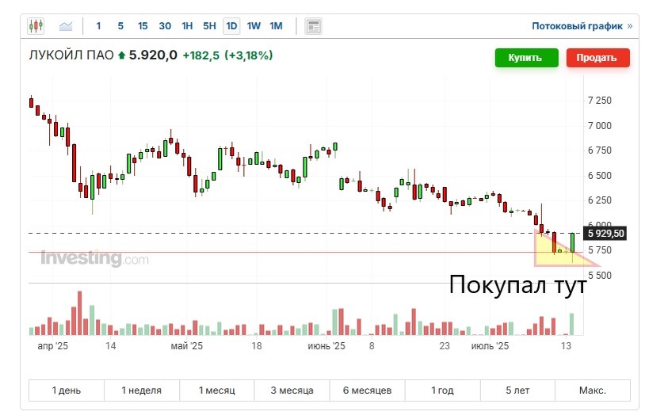Screen dimensions: 649x419
Task: Open the news table icon in toolbar
Action: pos(313,26)
